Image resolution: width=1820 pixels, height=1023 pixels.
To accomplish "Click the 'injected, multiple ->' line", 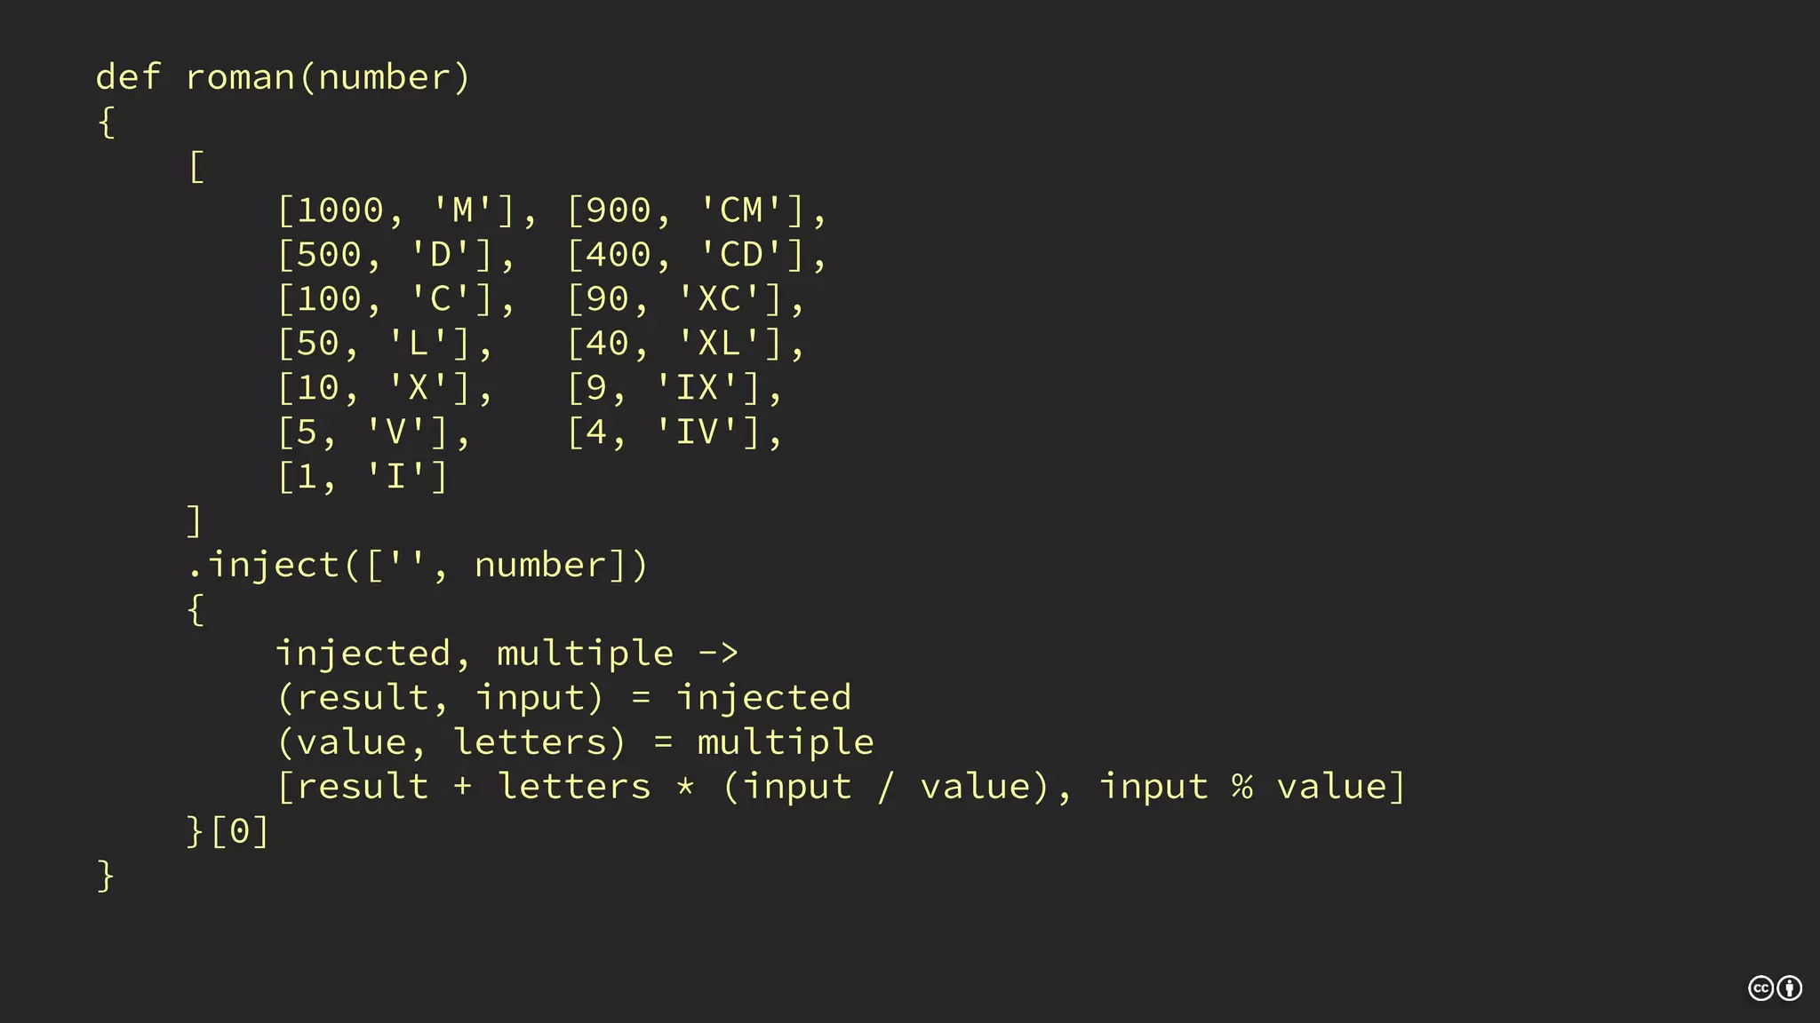I will [x=507, y=654].
